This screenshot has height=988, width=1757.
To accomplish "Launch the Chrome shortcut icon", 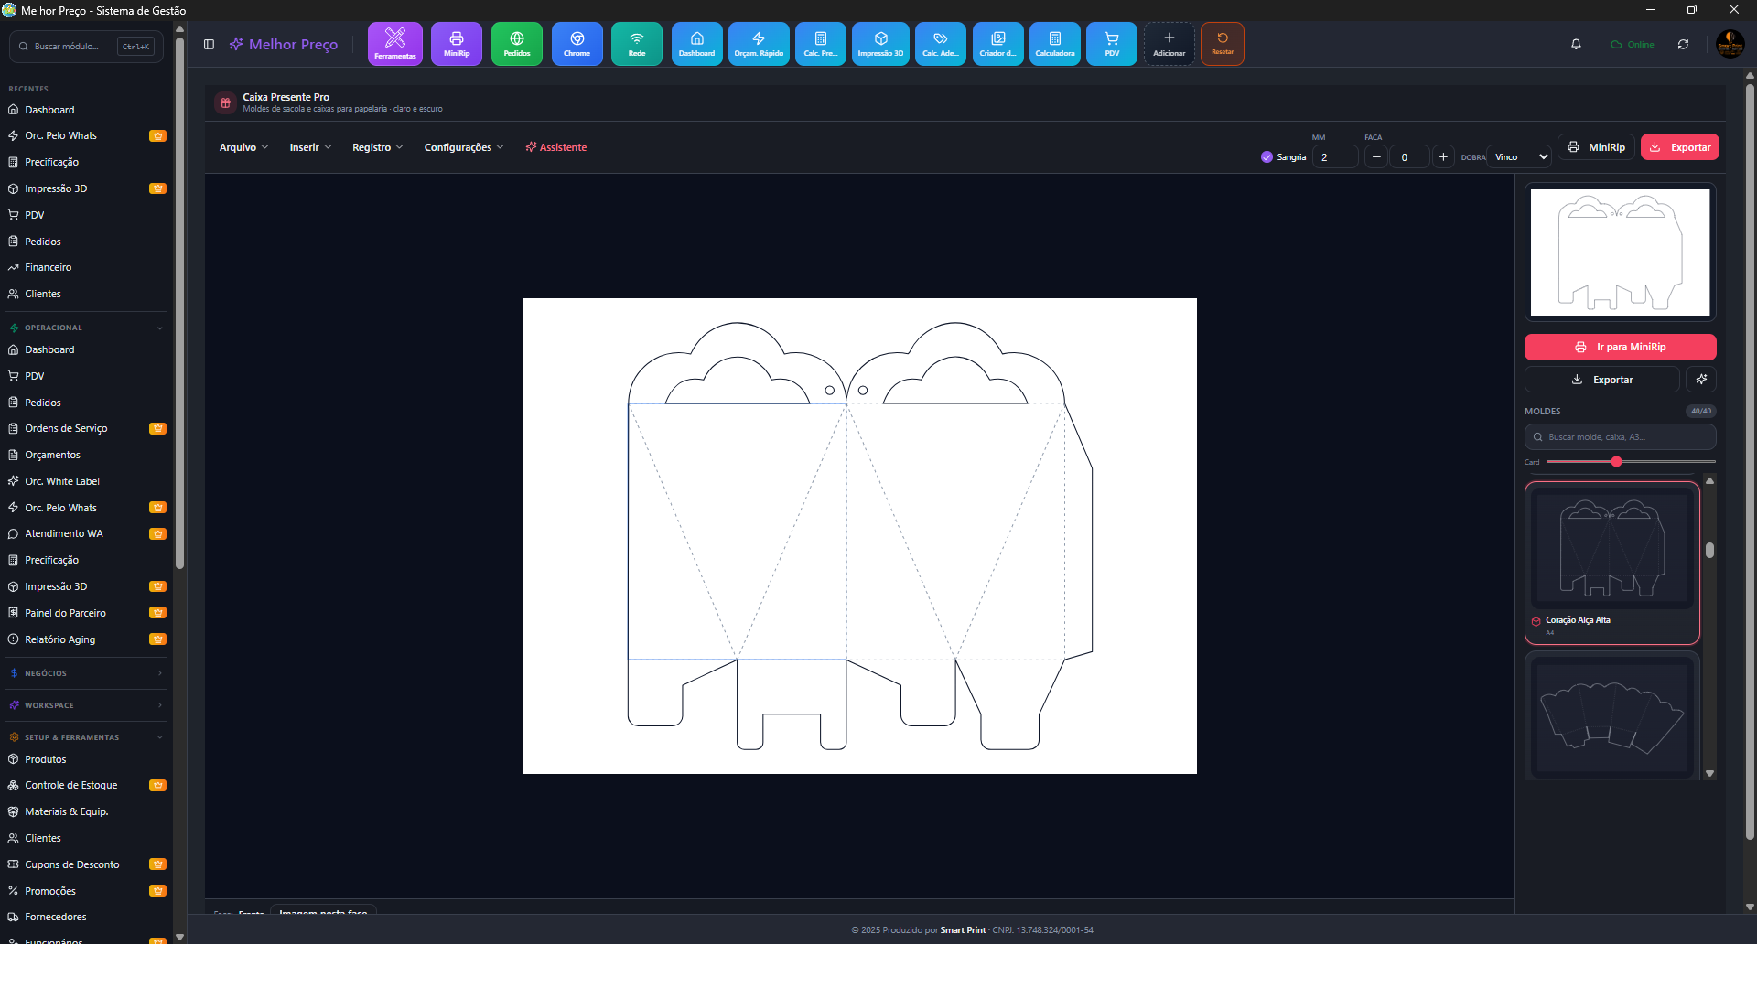I will coord(577,44).
